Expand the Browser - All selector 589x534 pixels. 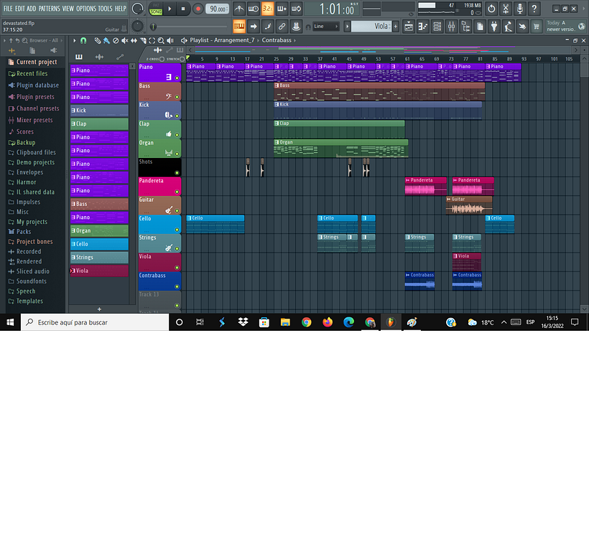(x=62, y=40)
